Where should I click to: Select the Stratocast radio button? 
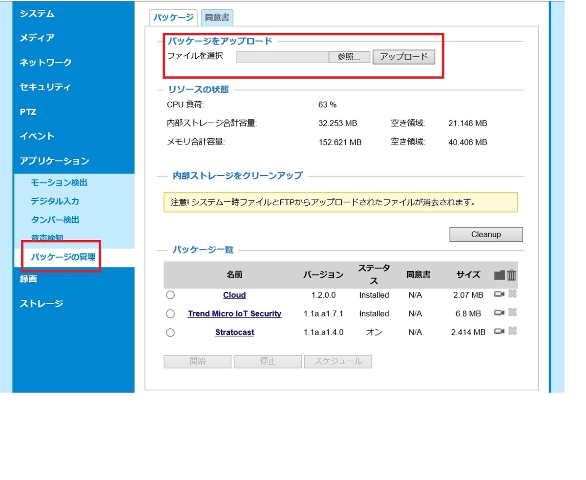tap(170, 333)
